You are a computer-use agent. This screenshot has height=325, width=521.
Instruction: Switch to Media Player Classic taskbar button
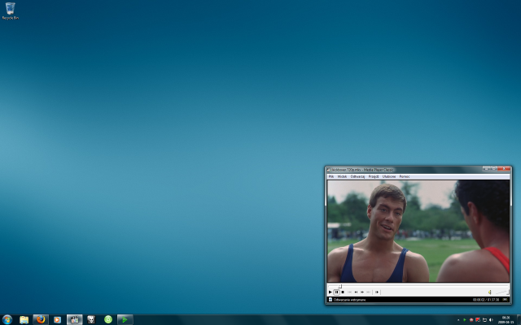pos(74,319)
